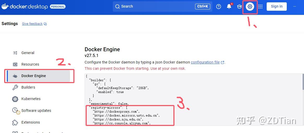Click the Docker Desktop whale logo
304x133 pixels.
point(5,7)
